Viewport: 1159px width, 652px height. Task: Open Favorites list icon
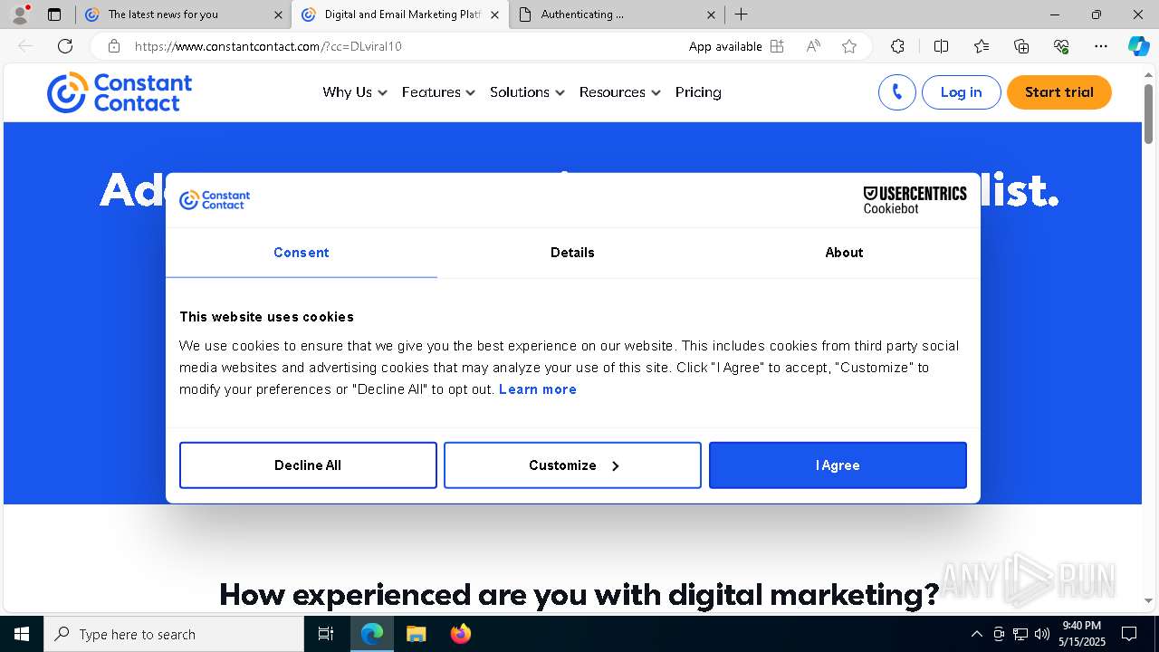pos(982,46)
